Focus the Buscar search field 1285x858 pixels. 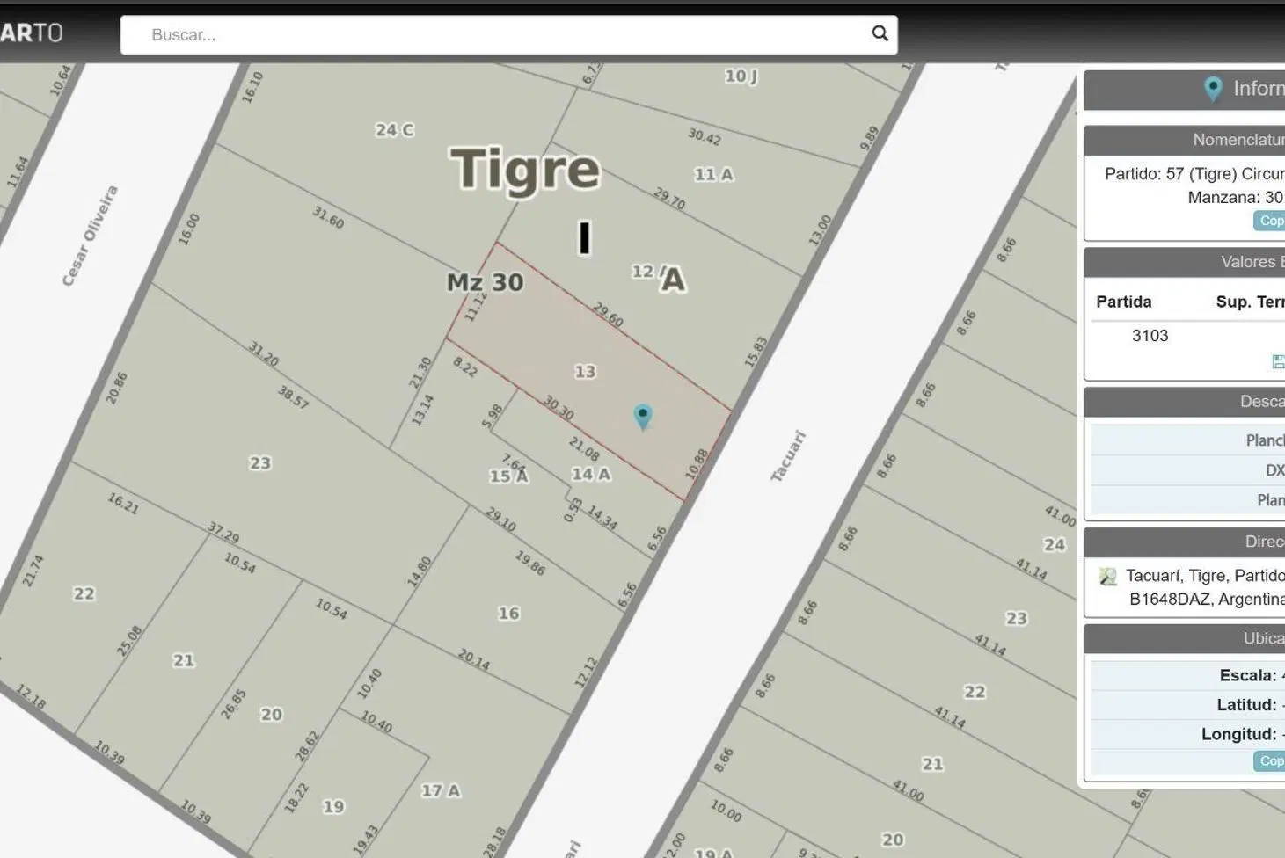click(x=508, y=35)
